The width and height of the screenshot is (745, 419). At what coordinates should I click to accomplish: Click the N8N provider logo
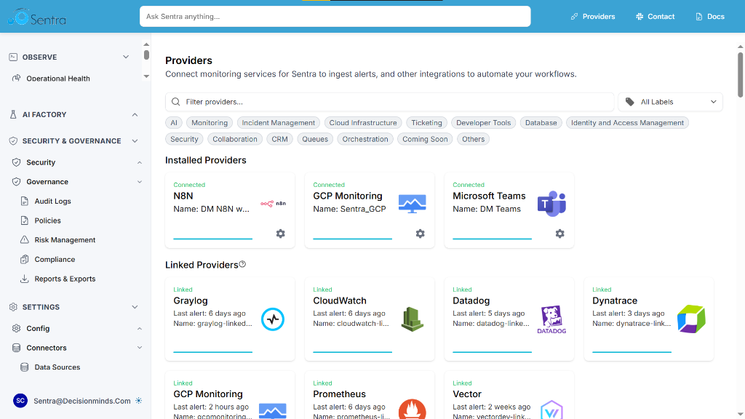pyautogui.click(x=274, y=204)
